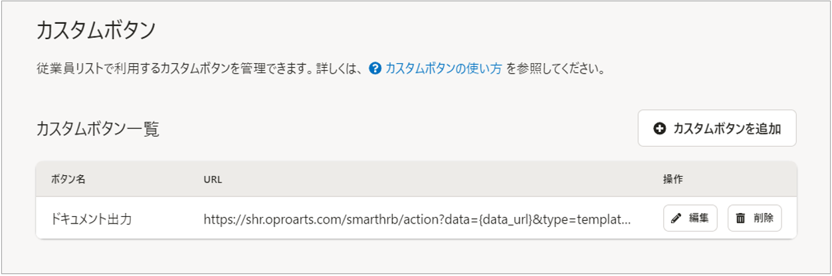Viewport: 832px width, 276px height.
Task: Click the ボタン名 column header
Action: tap(68, 179)
